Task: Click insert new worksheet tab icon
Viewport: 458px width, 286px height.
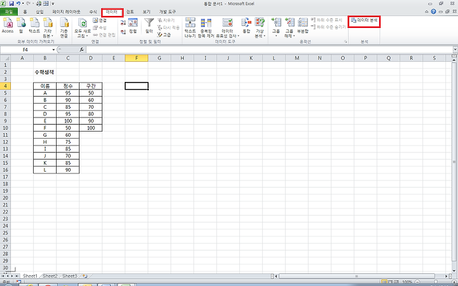Action: click(85, 276)
